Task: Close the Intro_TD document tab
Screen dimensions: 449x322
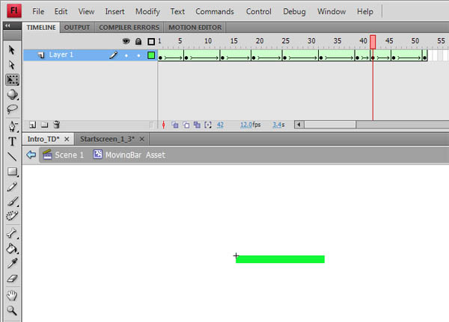Action: [67, 139]
